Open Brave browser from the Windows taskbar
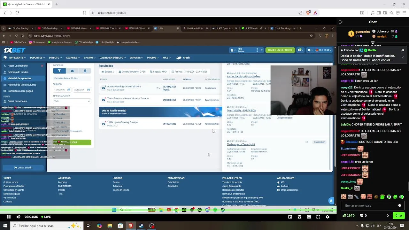Image resolution: width=409 pixels, height=230 pixels. 131,226
